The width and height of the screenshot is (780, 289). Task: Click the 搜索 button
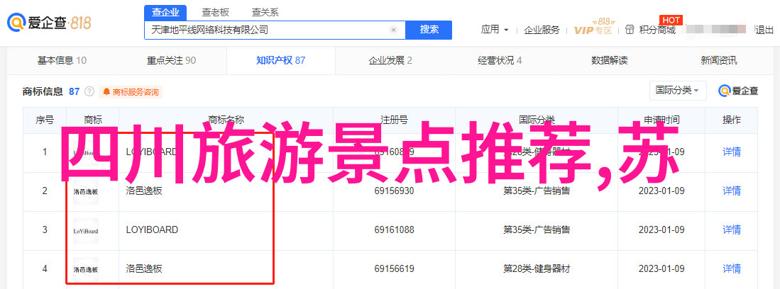429,30
